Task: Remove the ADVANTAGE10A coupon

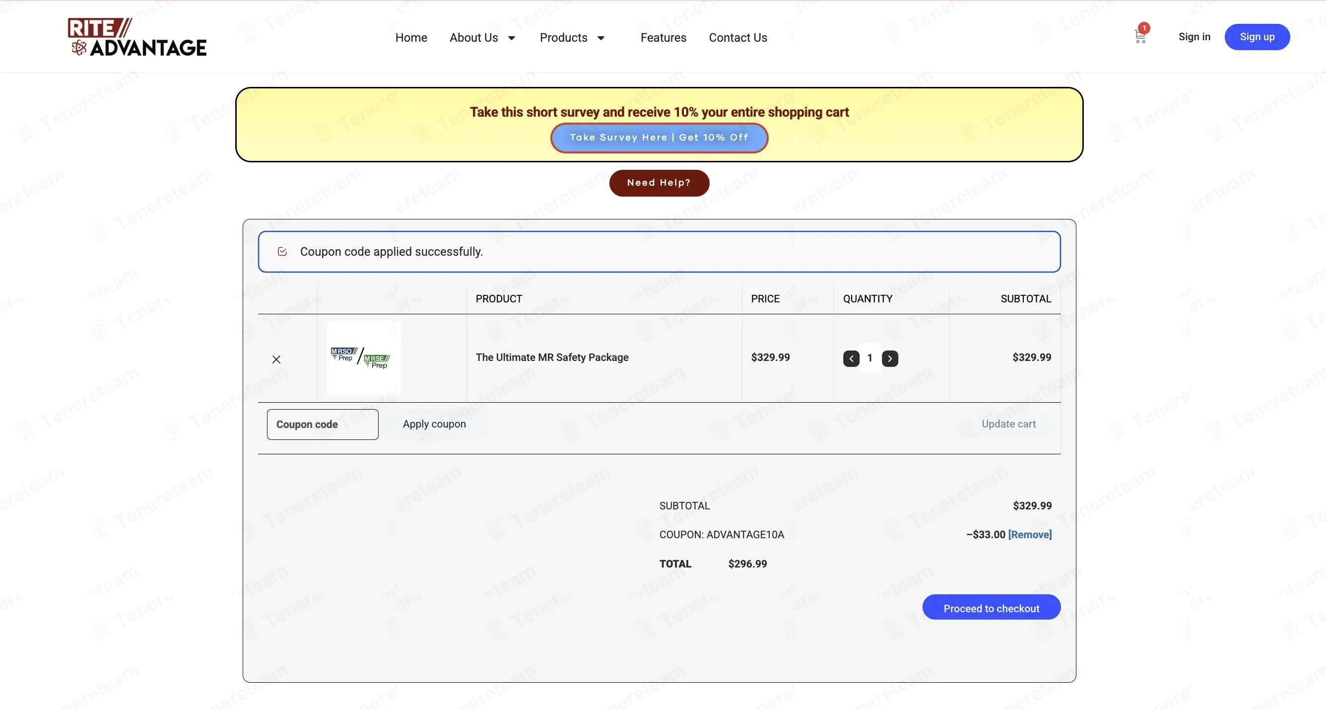Action: tap(1030, 534)
